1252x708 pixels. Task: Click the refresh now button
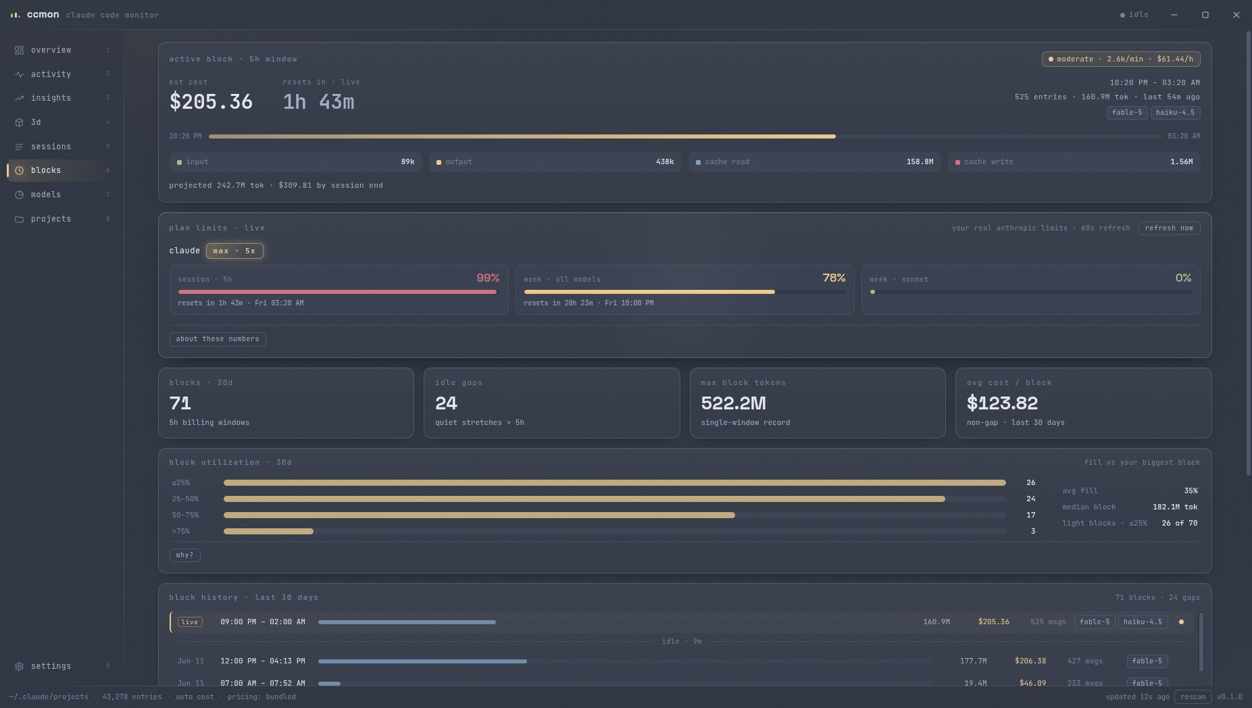(1169, 228)
